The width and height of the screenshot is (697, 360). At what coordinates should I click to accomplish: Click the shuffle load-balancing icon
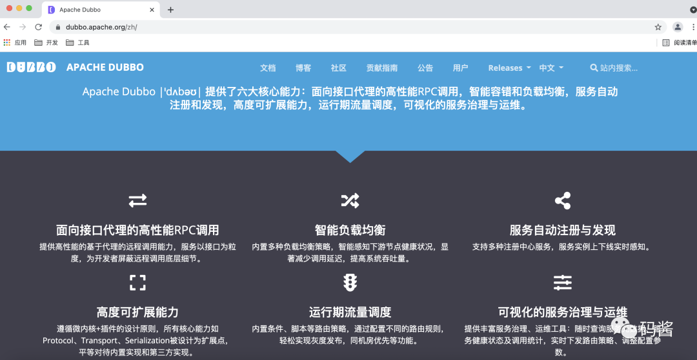(350, 201)
